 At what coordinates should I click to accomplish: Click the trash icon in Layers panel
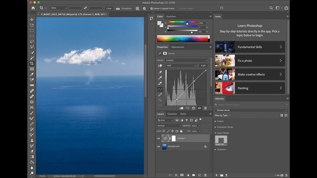click(x=205, y=175)
